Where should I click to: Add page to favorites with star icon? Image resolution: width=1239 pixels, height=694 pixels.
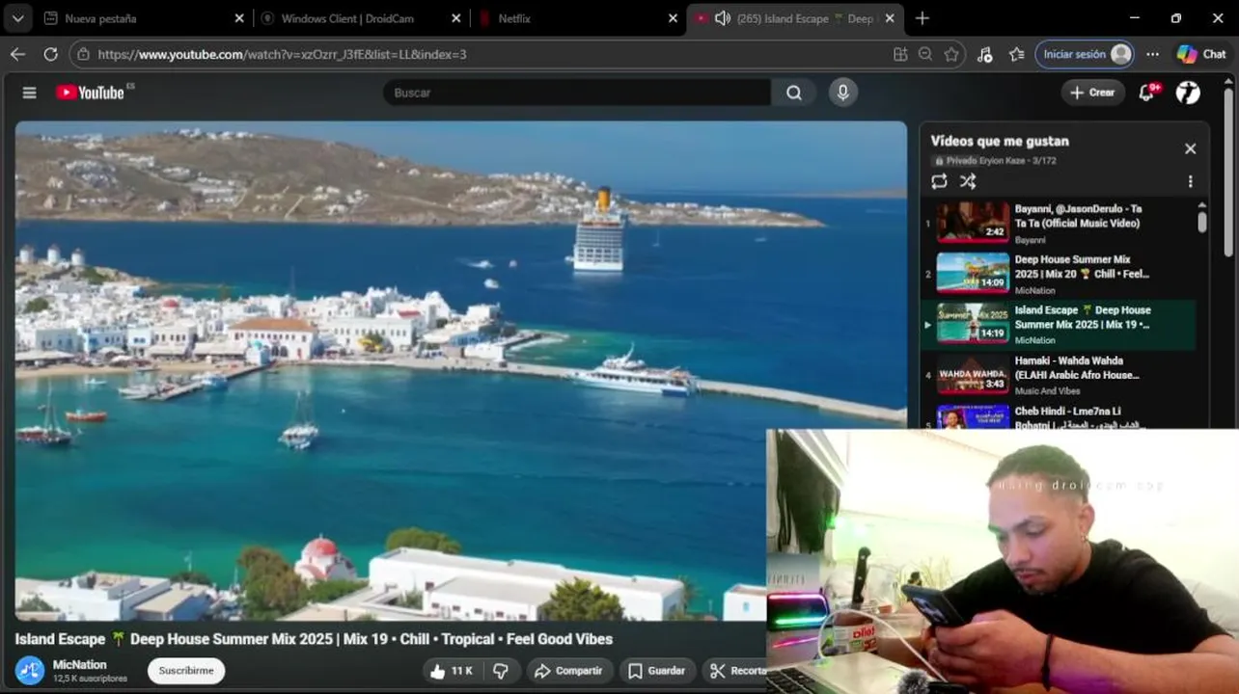pos(951,54)
